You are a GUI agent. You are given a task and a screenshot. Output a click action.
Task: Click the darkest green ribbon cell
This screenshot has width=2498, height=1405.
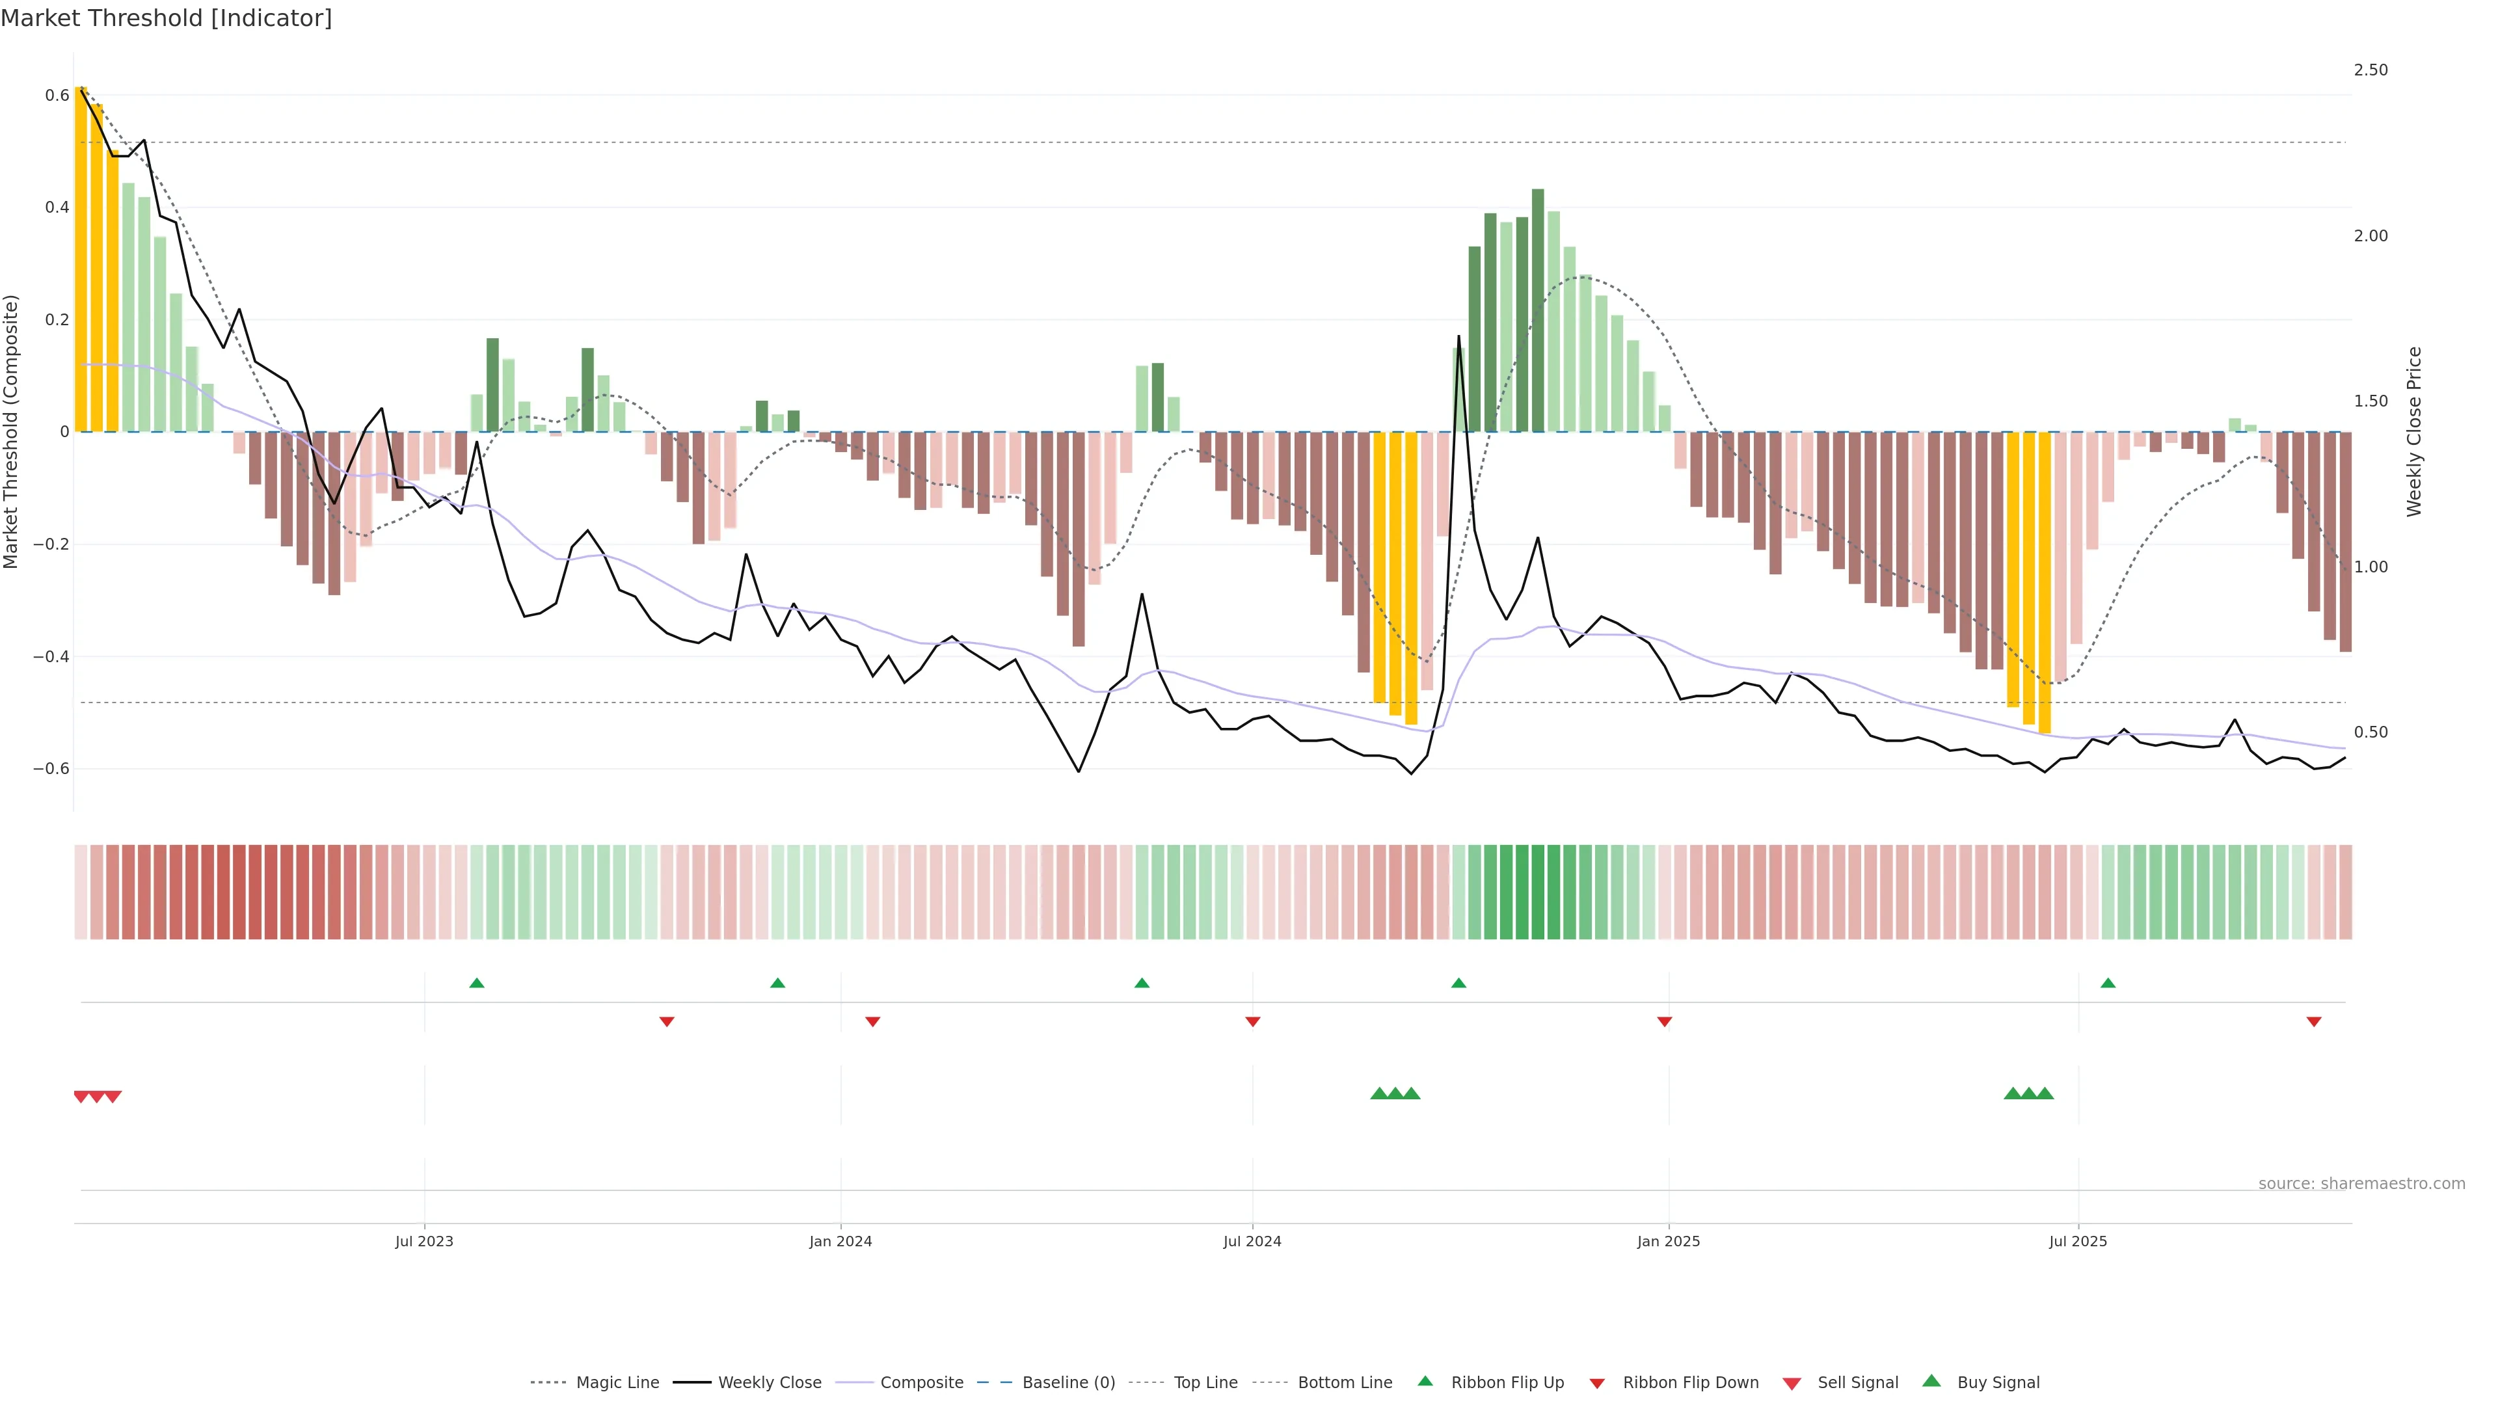(x=1537, y=892)
